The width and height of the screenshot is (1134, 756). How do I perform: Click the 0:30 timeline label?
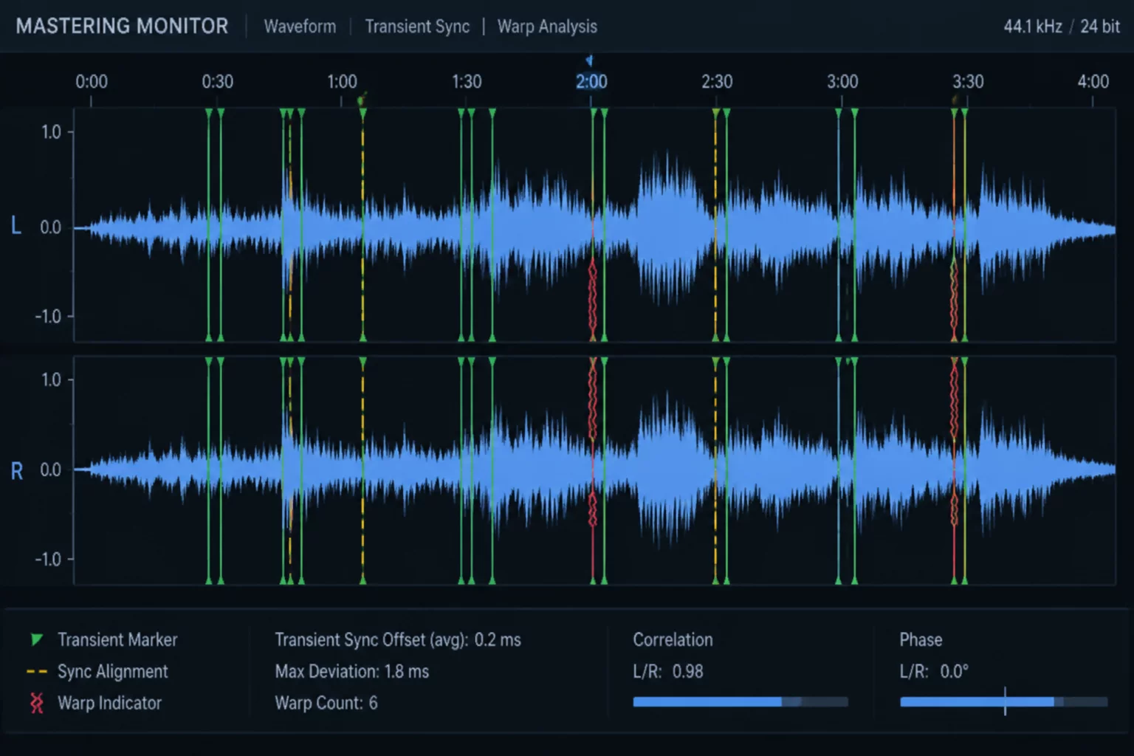(217, 81)
